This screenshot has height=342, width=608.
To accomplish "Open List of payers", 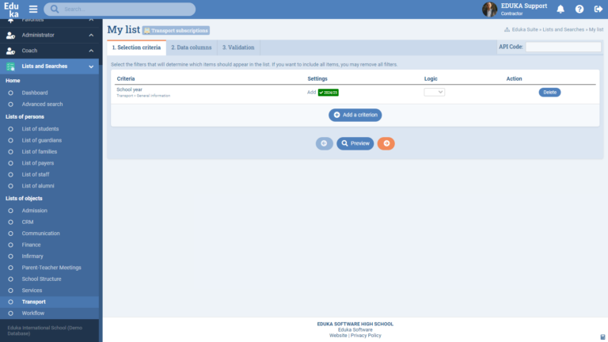I will point(38,163).
